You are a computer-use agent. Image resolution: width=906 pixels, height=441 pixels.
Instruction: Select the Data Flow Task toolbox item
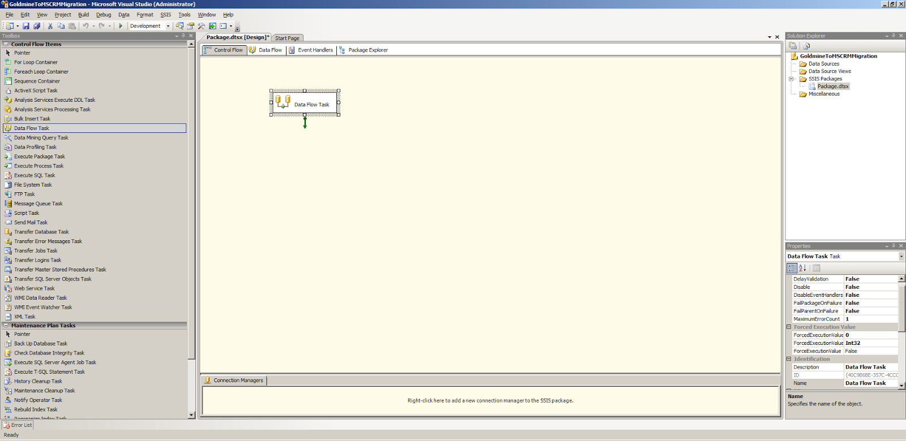pos(95,128)
